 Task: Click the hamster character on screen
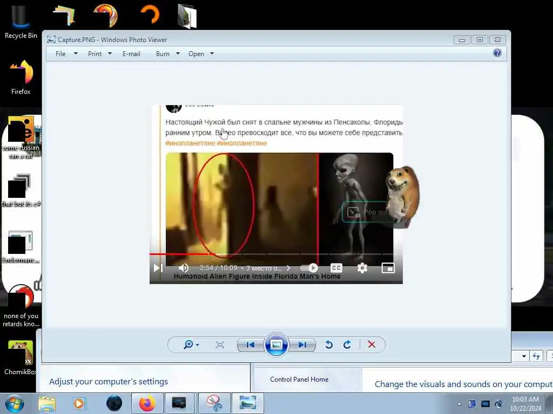(402, 197)
